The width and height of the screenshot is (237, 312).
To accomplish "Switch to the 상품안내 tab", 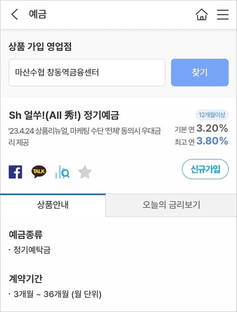I will tap(53, 205).
